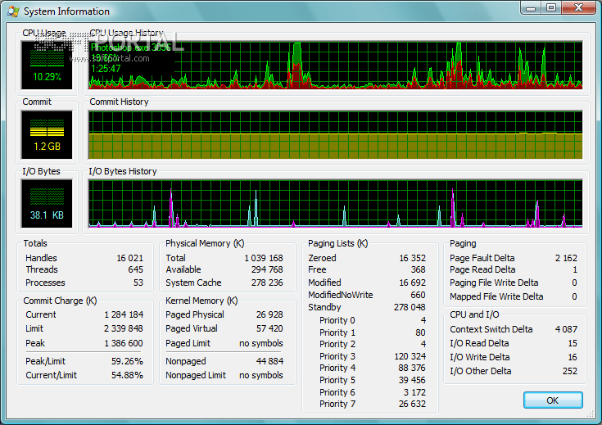Click the Available memory value 294 768
Image resolution: width=602 pixels, height=425 pixels.
[267, 269]
